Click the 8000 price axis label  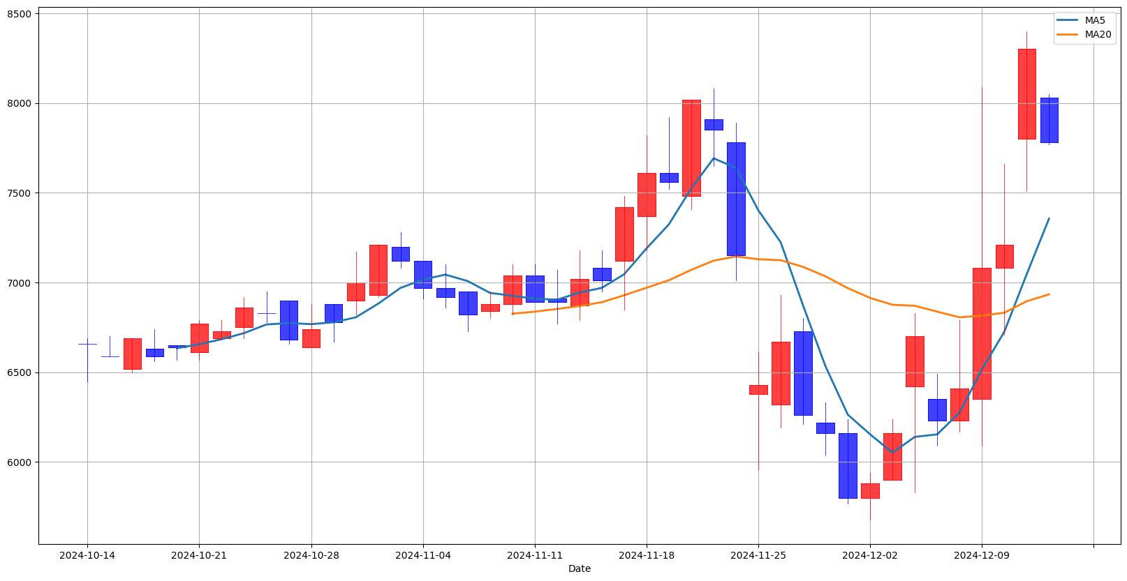[x=20, y=103]
